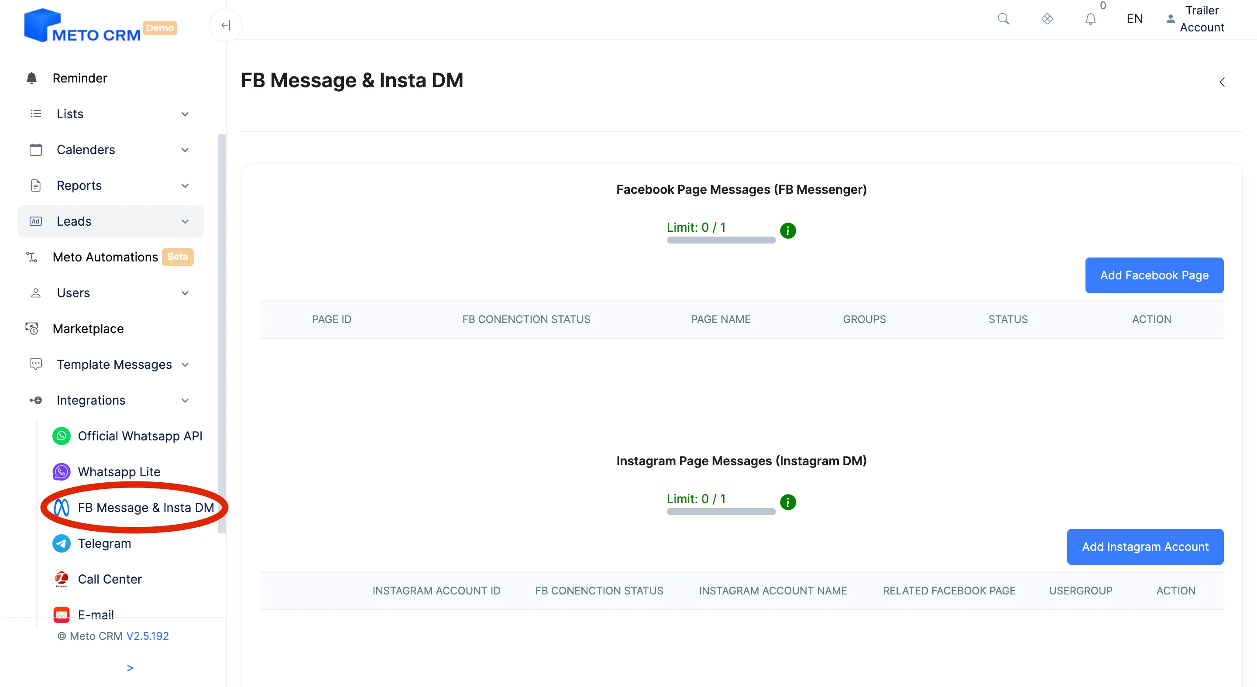Click the PAGE NAME column header

click(721, 319)
